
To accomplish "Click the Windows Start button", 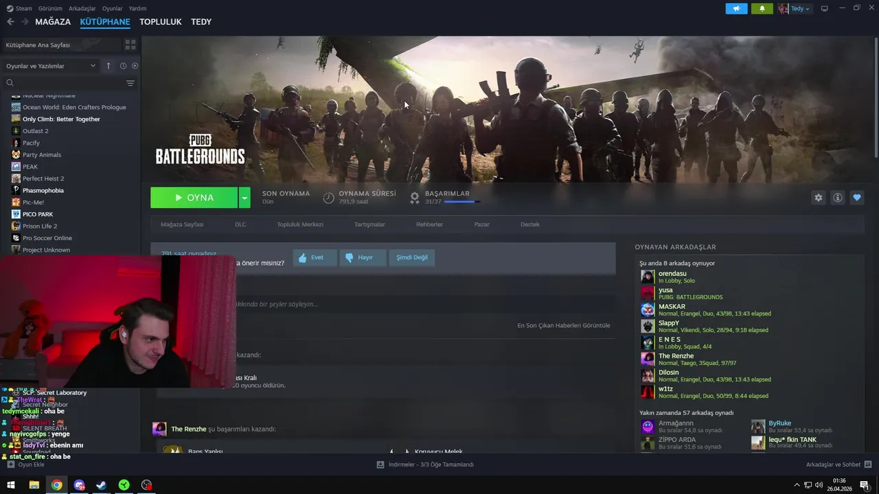I will pyautogui.click(x=10, y=485).
